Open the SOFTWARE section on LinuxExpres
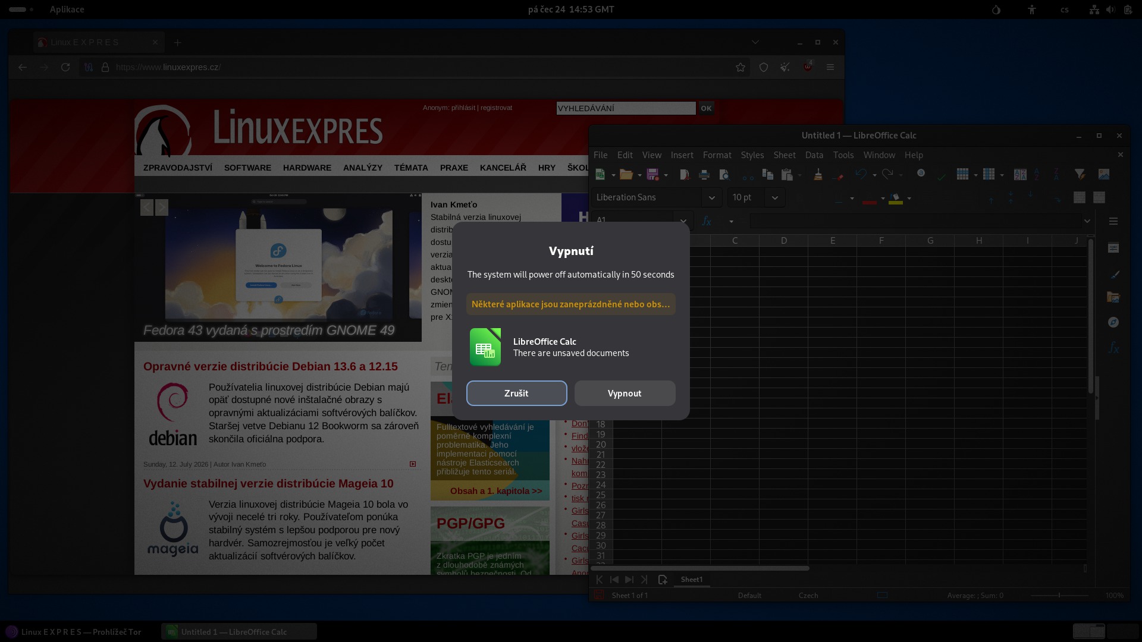Screen dimensions: 1142x642 [247, 168]
